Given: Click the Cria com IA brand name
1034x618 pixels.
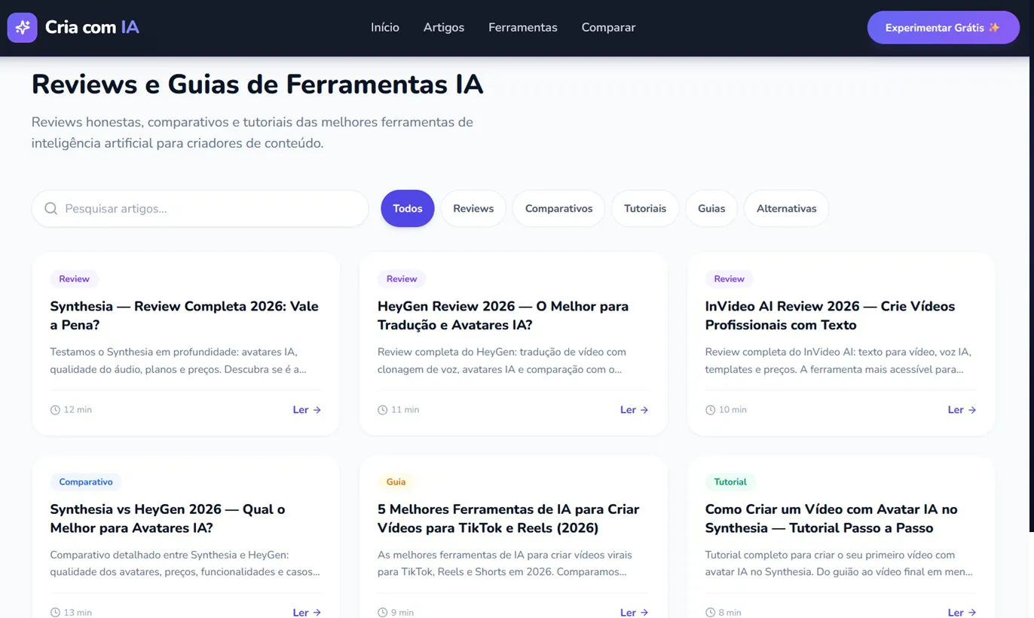Looking at the screenshot, I should [x=92, y=28].
